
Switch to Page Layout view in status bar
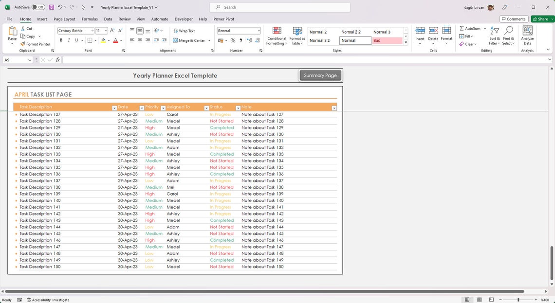(x=479, y=300)
